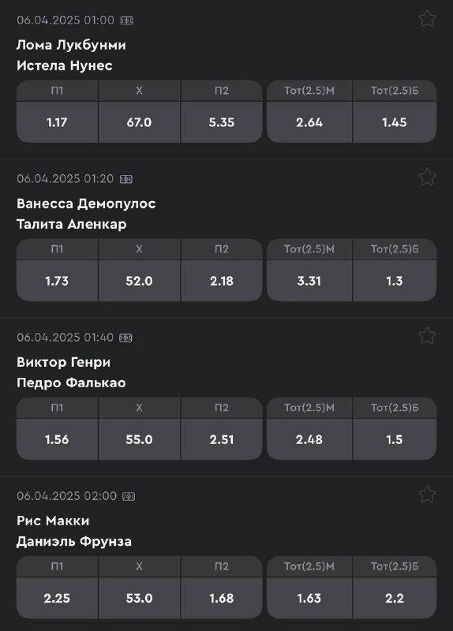
Task: Click the field icon beside 01:20 time
Action: (x=126, y=179)
